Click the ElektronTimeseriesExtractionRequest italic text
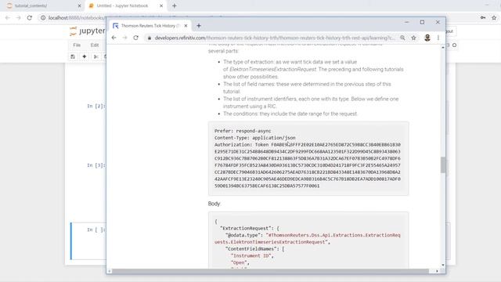The image size is (501, 282). point(273,70)
